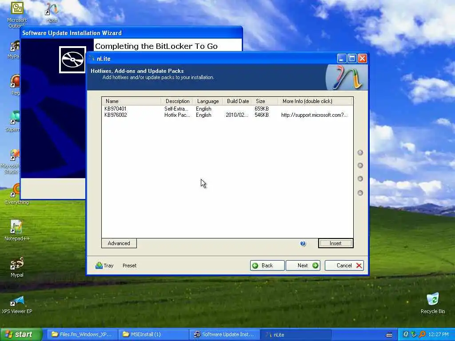Open the XPS Viewer EP desktop shortcut
The image size is (455, 341).
tap(17, 304)
